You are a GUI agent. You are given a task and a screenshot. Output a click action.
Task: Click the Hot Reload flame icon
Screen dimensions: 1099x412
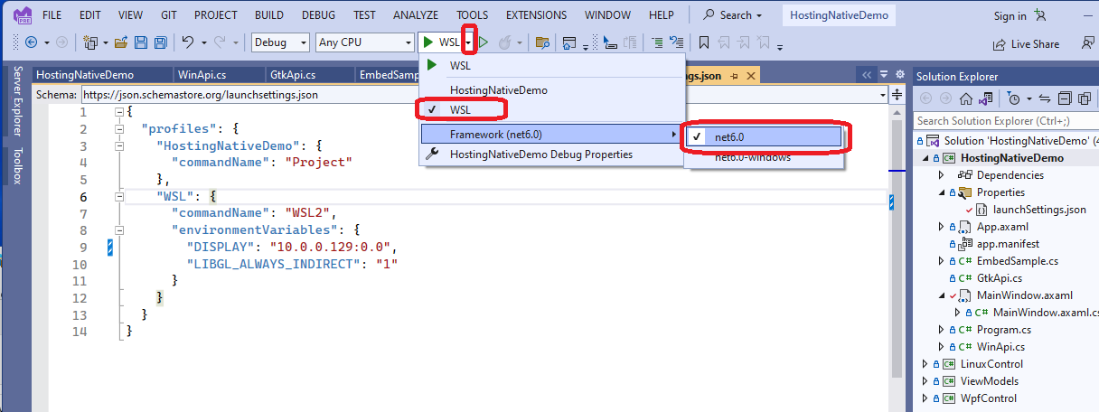506,42
